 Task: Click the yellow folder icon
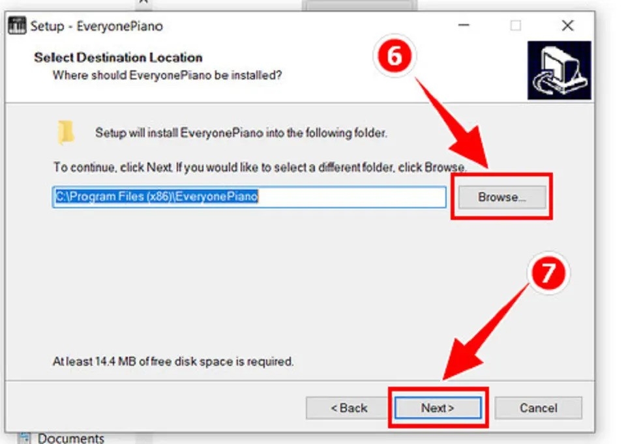[66, 132]
